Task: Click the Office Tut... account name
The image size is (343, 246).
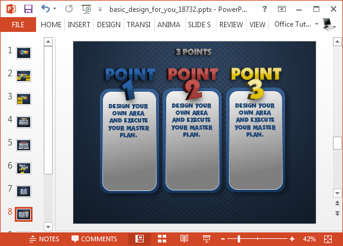Action: (293, 24)
